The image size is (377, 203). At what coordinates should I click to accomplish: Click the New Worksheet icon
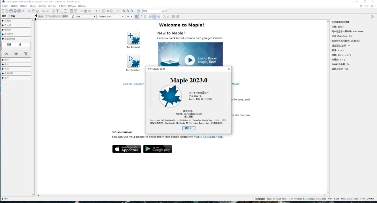[x=133, y=61]
